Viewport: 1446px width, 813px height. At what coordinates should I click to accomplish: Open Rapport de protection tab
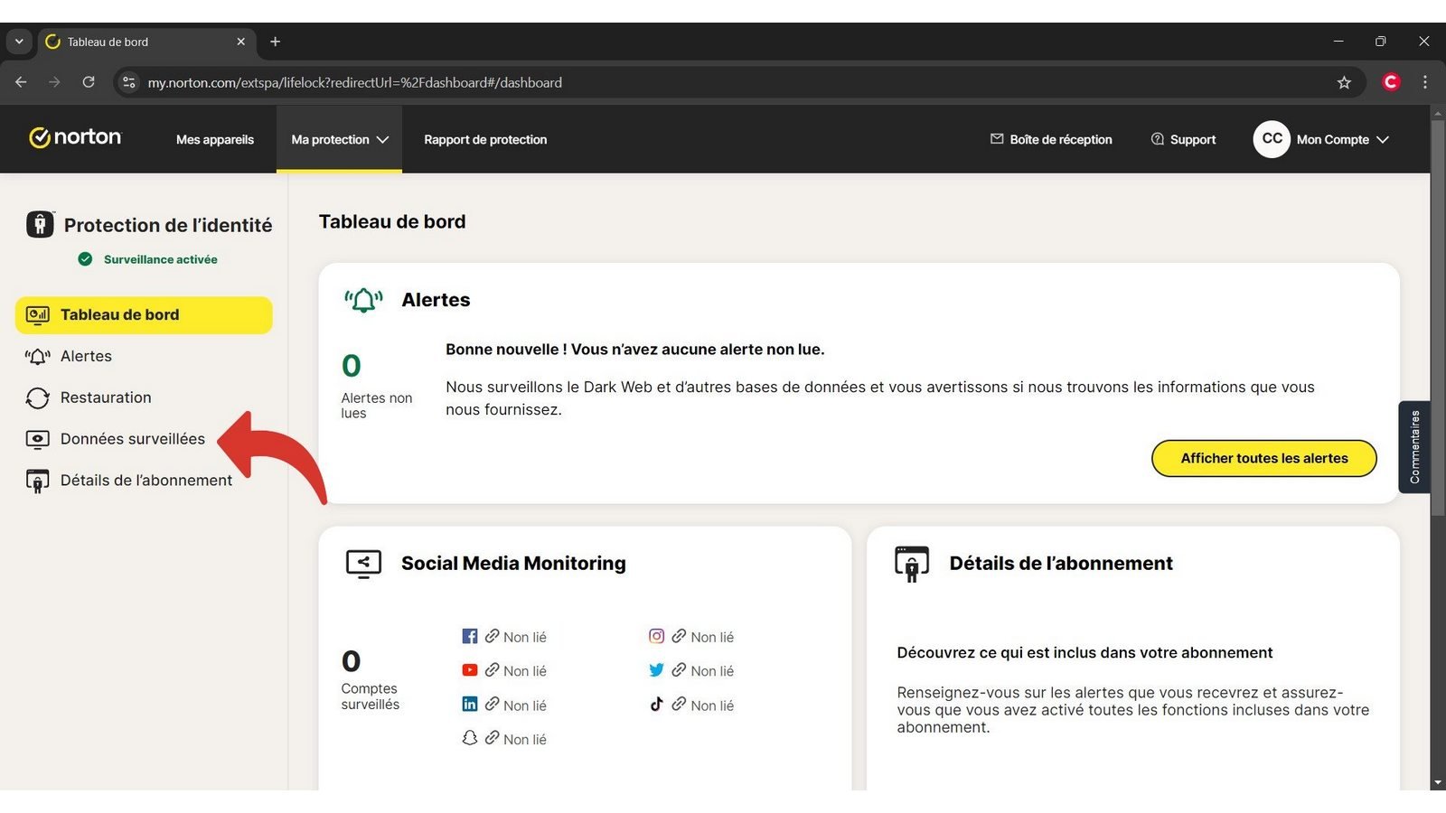pyautogui.click(x=485, y=140)
